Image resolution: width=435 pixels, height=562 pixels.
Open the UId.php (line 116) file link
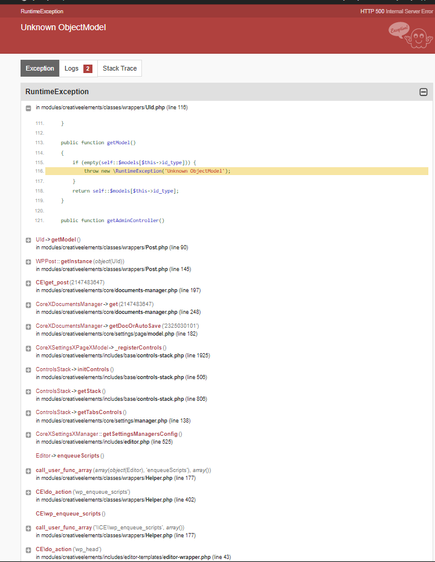click(x=112, y=107)
